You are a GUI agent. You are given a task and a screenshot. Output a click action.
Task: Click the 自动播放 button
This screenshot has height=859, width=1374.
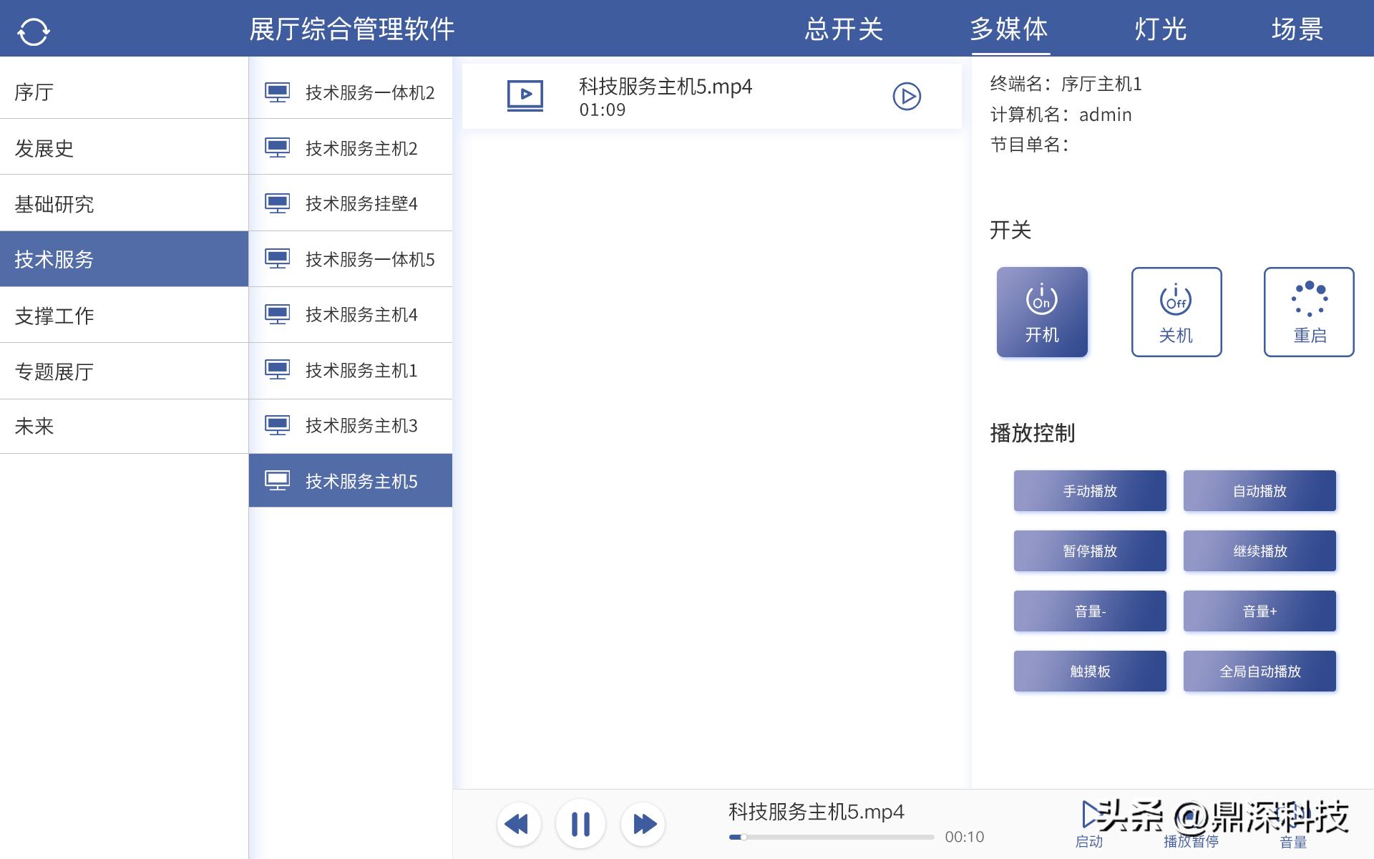(1259, 490)
